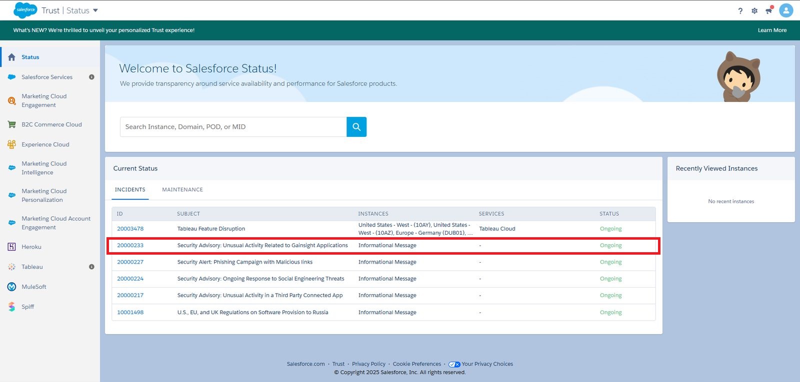The image size is (800, 382).
Task: Open settings gear icon in header
Action: [x=754, y=10]
